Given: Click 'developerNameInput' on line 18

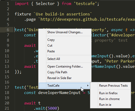Looking at the screenshot, I should point(59,93).
